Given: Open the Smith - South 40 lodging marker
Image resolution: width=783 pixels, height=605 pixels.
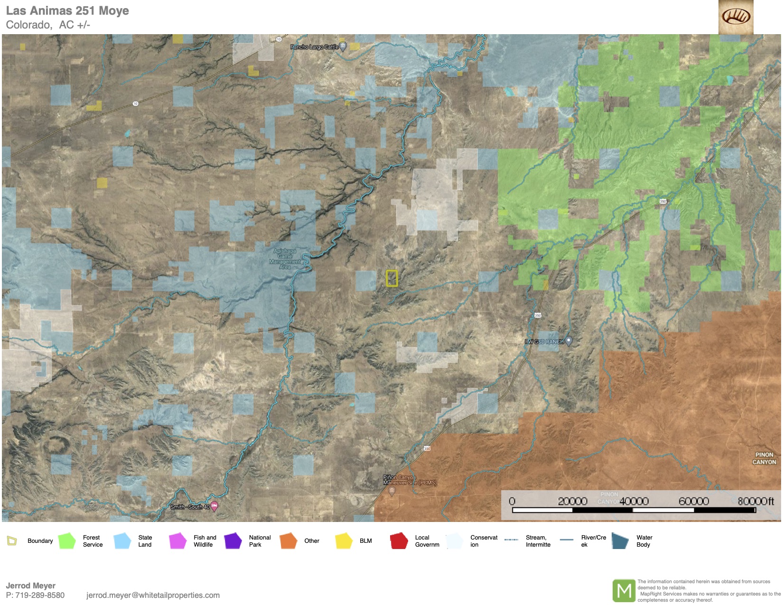Looking at the screenshot, I should (x=214, y=506).
